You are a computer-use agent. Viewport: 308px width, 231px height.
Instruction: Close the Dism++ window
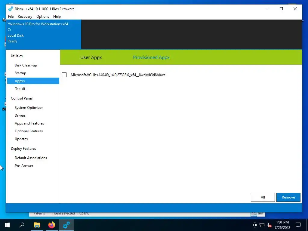point(295,9)
